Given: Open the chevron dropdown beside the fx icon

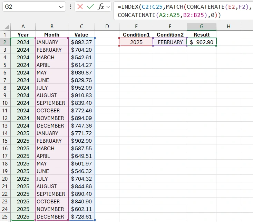Looking at the screenshot, I should click(108, 7).
